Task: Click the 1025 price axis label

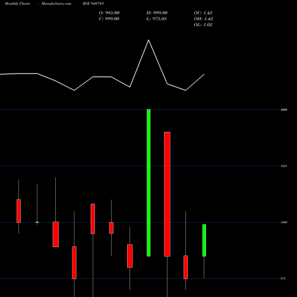Action: [284, 166]
